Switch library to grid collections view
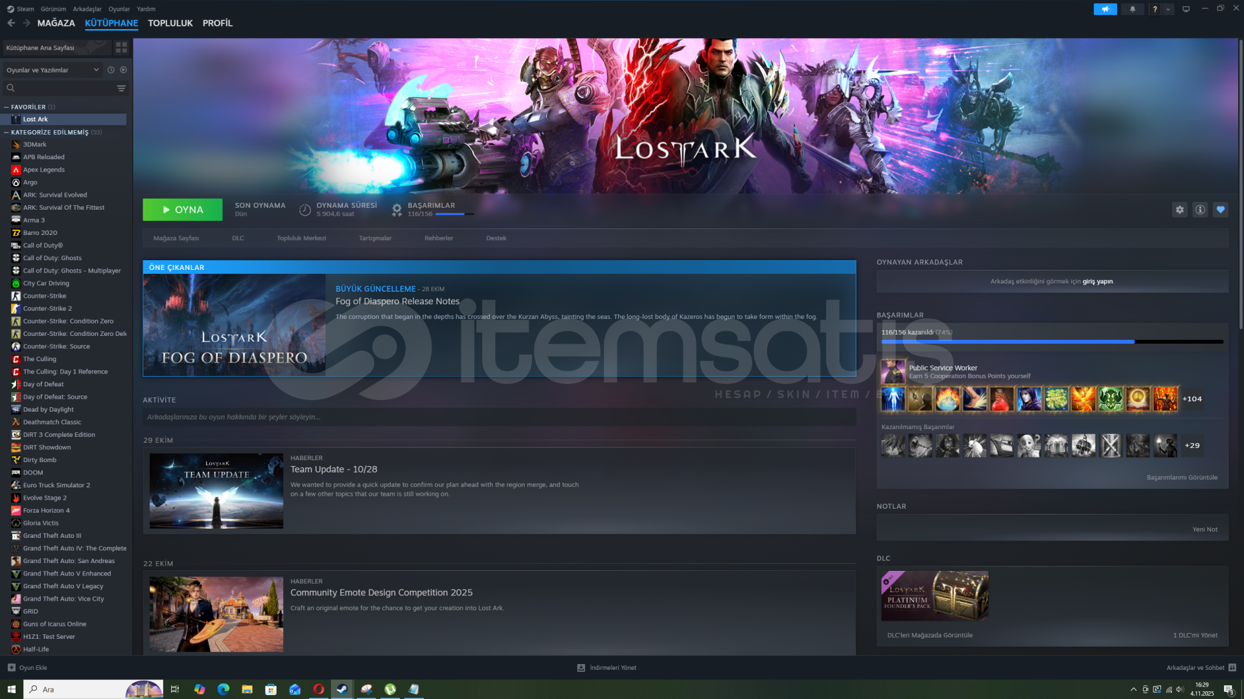Viewport: 1244px width, 699px height. click(x=121, y=48)
